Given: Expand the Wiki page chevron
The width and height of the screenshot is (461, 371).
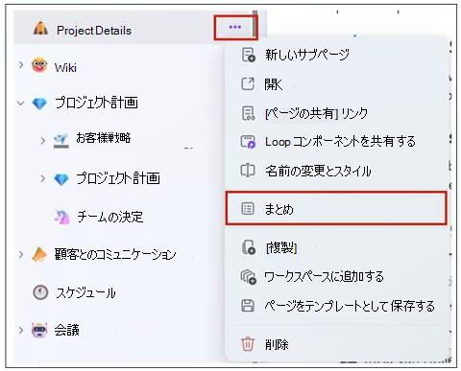Looking at the screenshot, I should pos(21,65).
